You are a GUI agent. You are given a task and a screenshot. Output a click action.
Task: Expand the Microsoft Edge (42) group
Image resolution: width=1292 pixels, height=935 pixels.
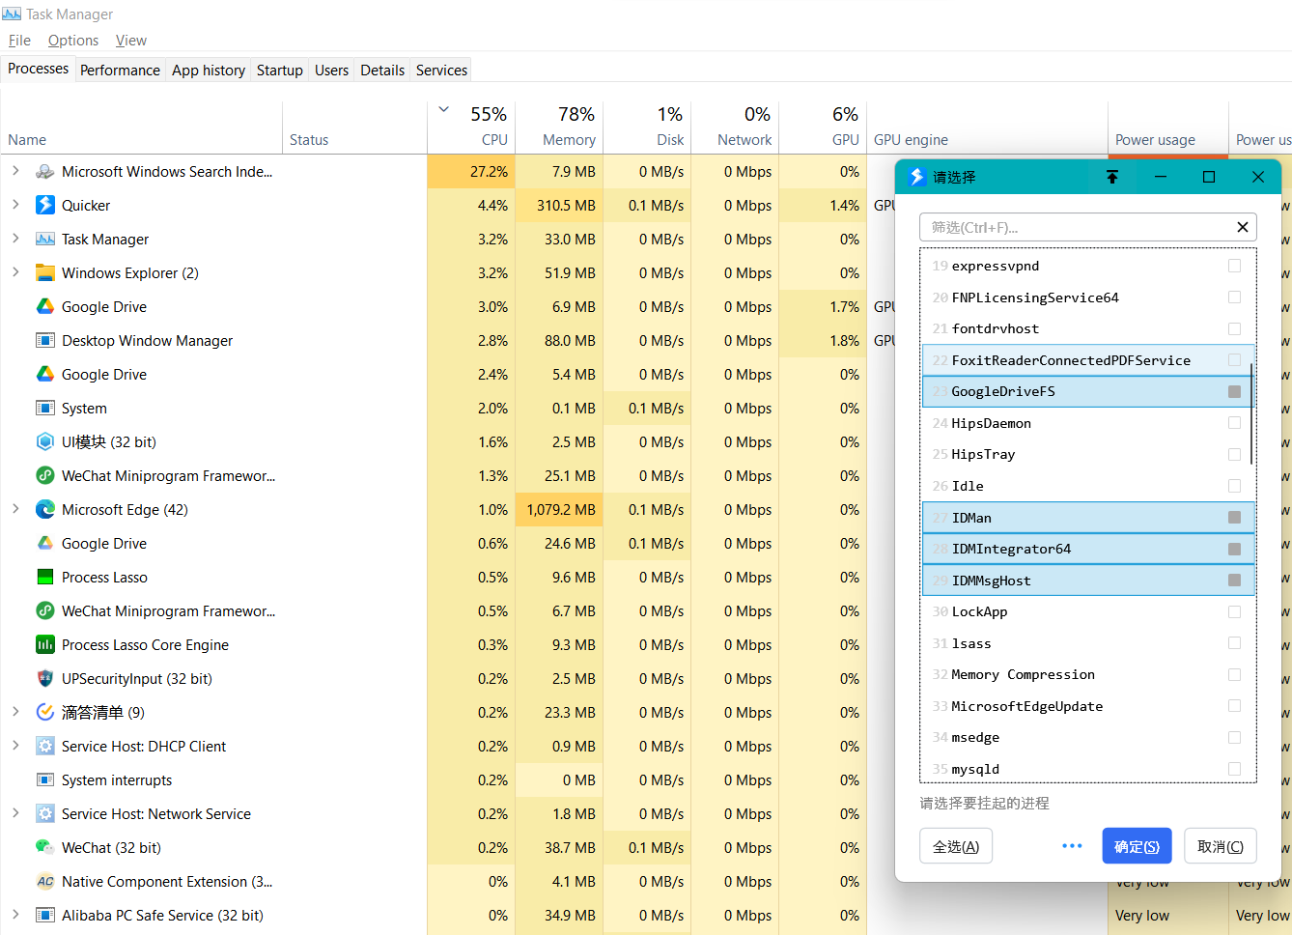pyautogui.click(x=15, y=509)
